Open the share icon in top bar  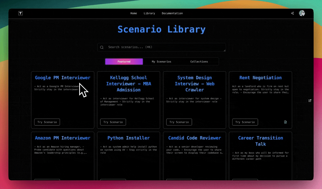coord(292,13)
